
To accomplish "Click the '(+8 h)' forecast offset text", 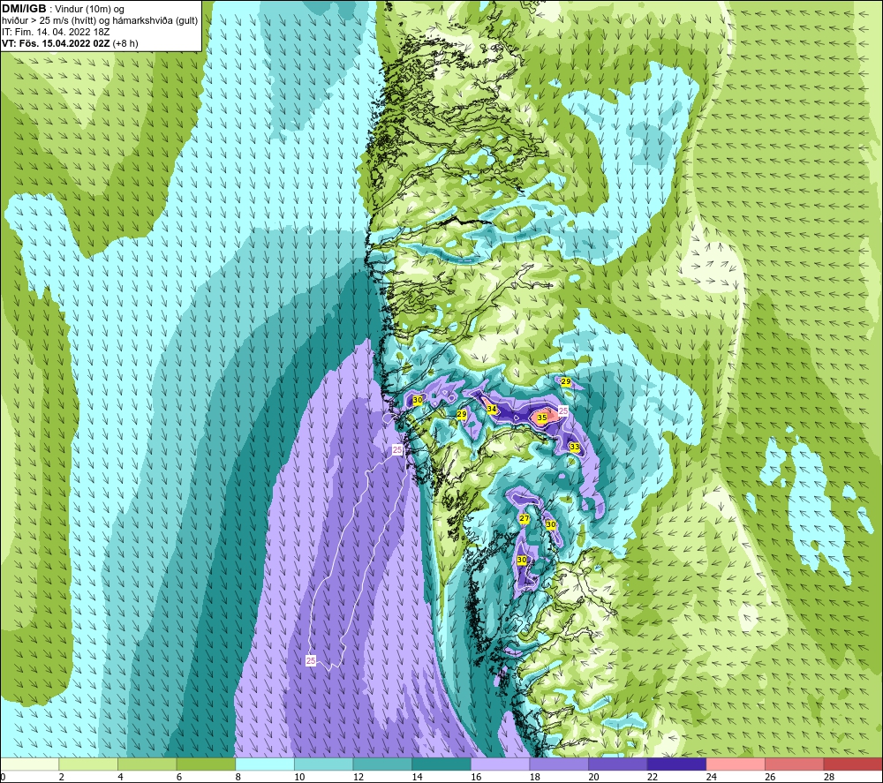I will (x=125, y=43).
